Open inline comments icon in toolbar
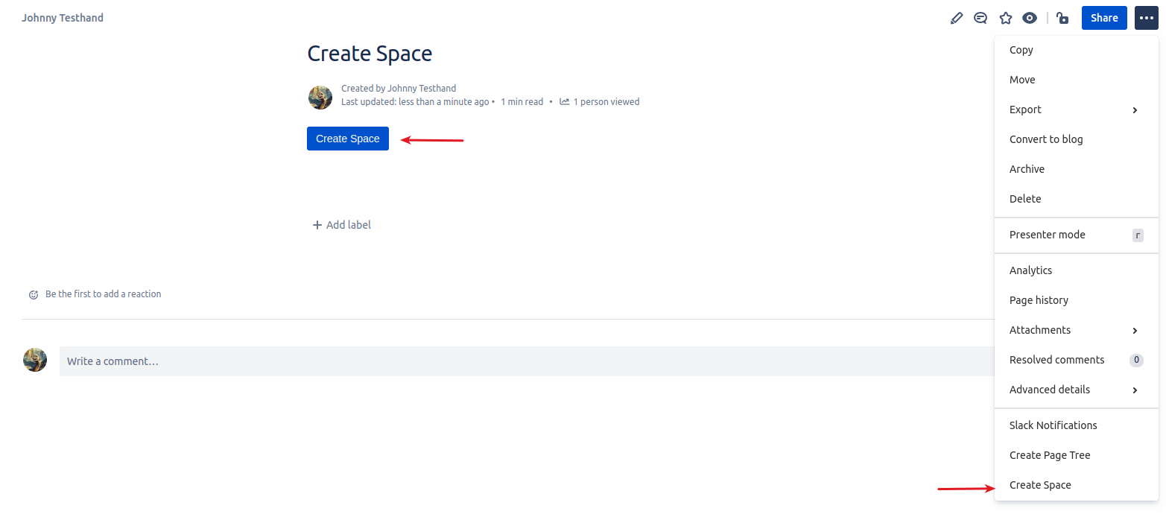1166x517 pixels. (x=980, y=18)
